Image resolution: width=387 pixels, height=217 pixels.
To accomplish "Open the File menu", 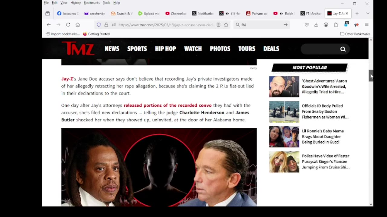I will click(x=46, y=3).
